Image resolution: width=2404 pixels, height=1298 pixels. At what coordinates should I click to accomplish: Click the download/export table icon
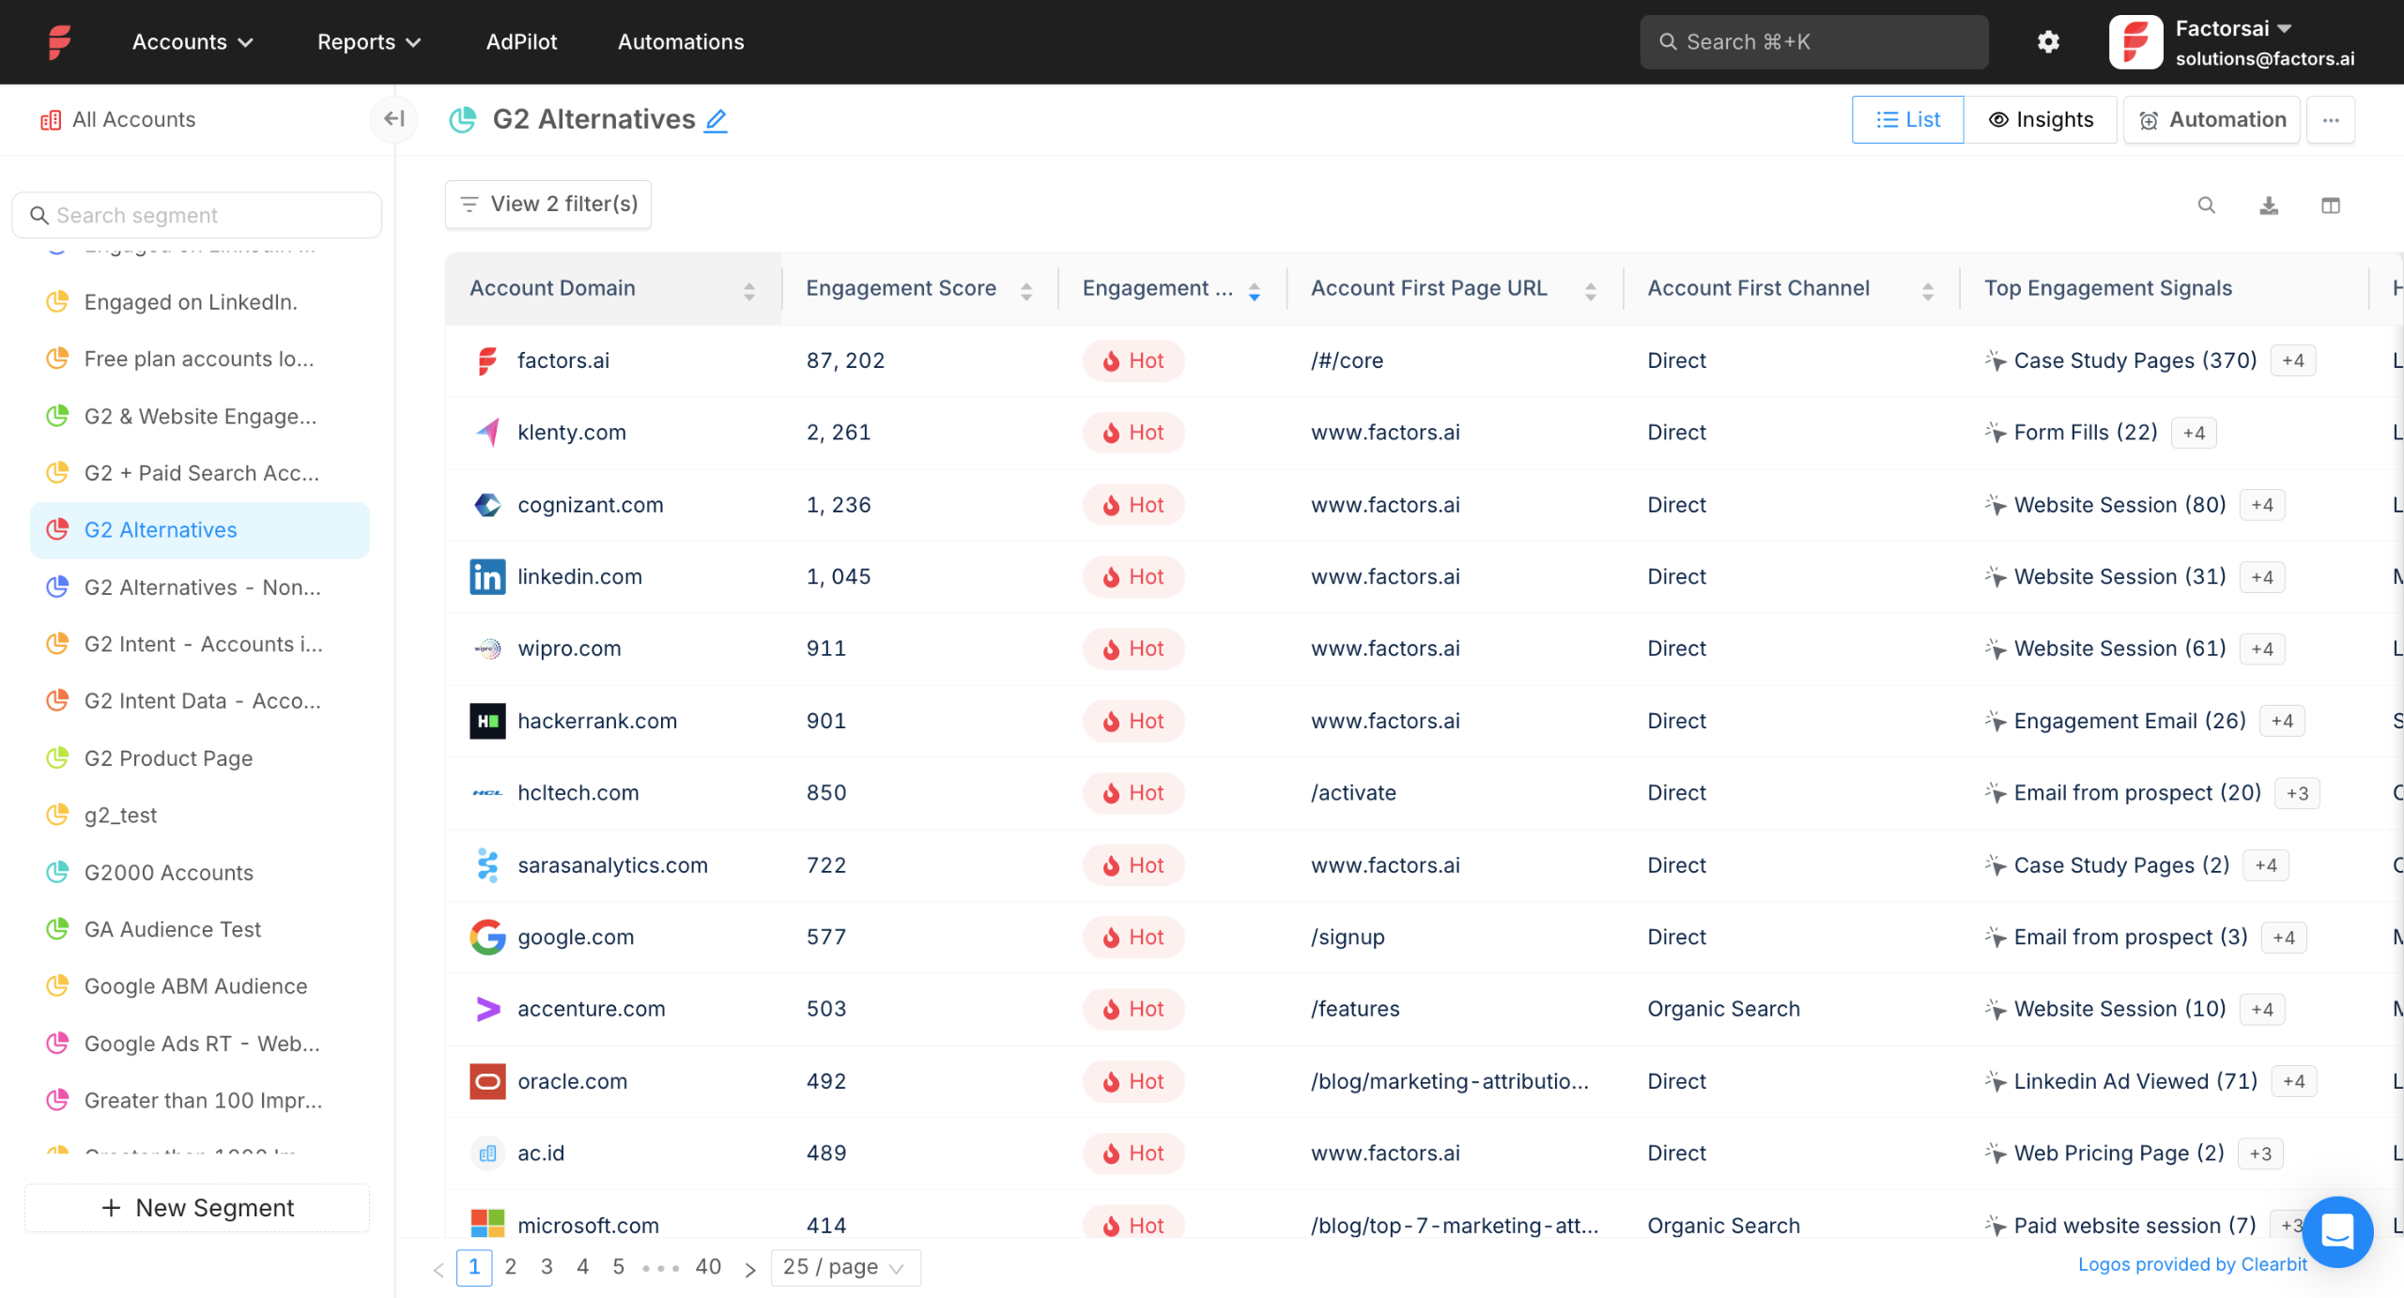tap(2269, 205)
